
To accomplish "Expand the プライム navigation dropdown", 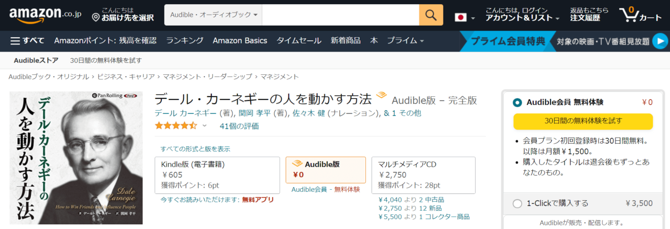I will click(x=405, y=41).
